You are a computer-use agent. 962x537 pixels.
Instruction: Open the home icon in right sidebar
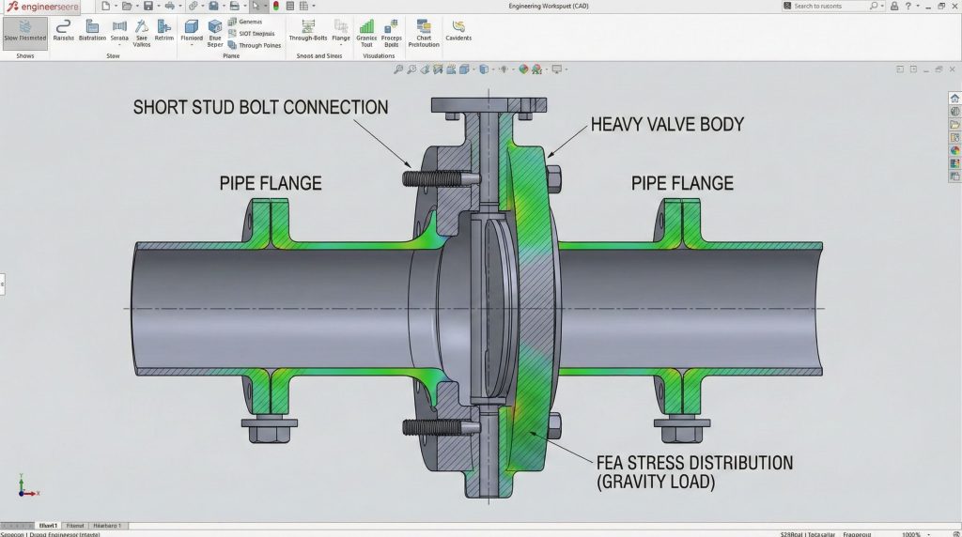click(x=954, y=98)
